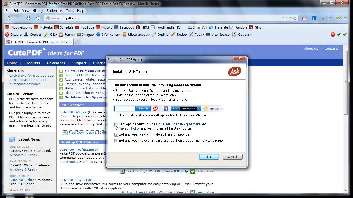This screenshot has height=198, width=353.
Task: Open the Cookies dropdown
Action: [33, 34]
